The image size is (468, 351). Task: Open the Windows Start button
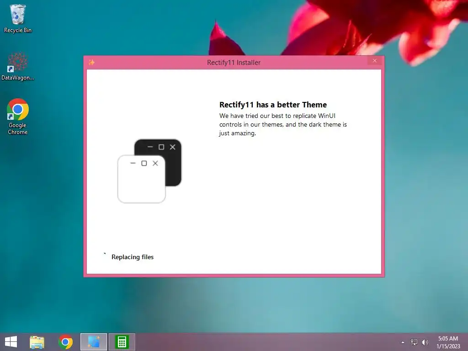tap(11, 342)
